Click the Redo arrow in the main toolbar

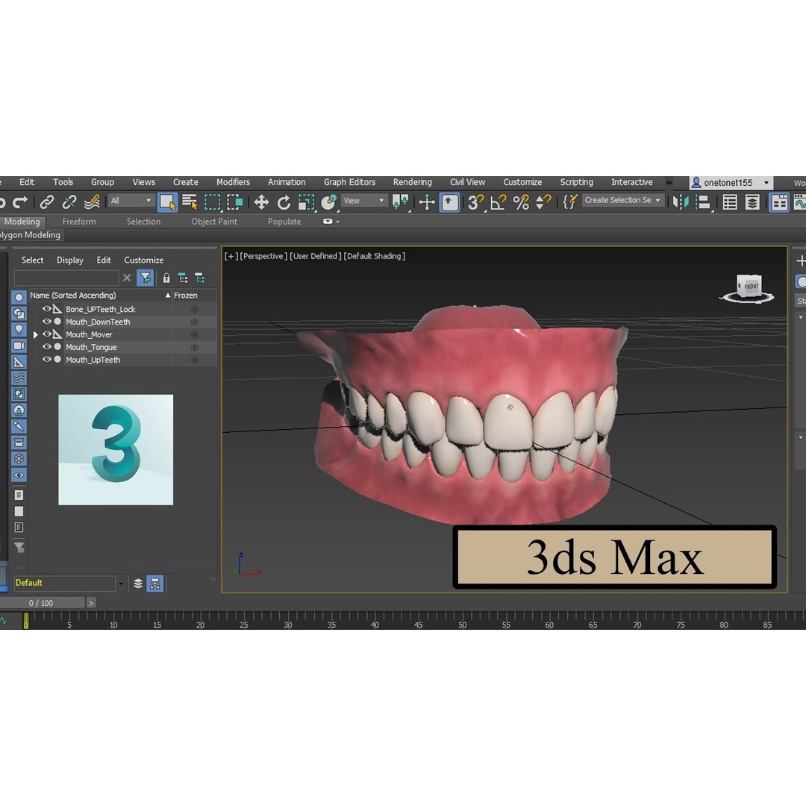[x=20, y=202]
